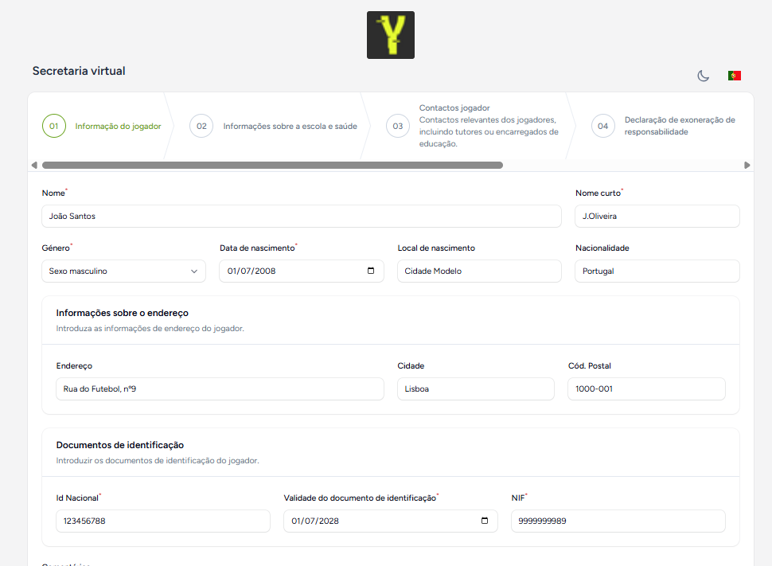772x566 pixels.
Task: Click the Nome curto input field
Action: coord(657,217)
